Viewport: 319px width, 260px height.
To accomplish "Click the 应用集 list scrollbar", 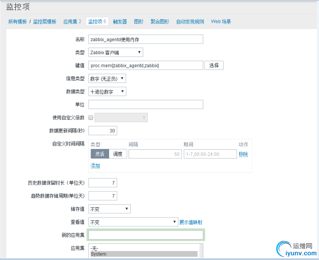I will point(201,251).
